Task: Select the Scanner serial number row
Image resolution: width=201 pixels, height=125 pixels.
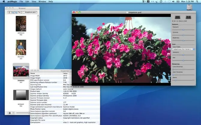Action: [65, 102]
